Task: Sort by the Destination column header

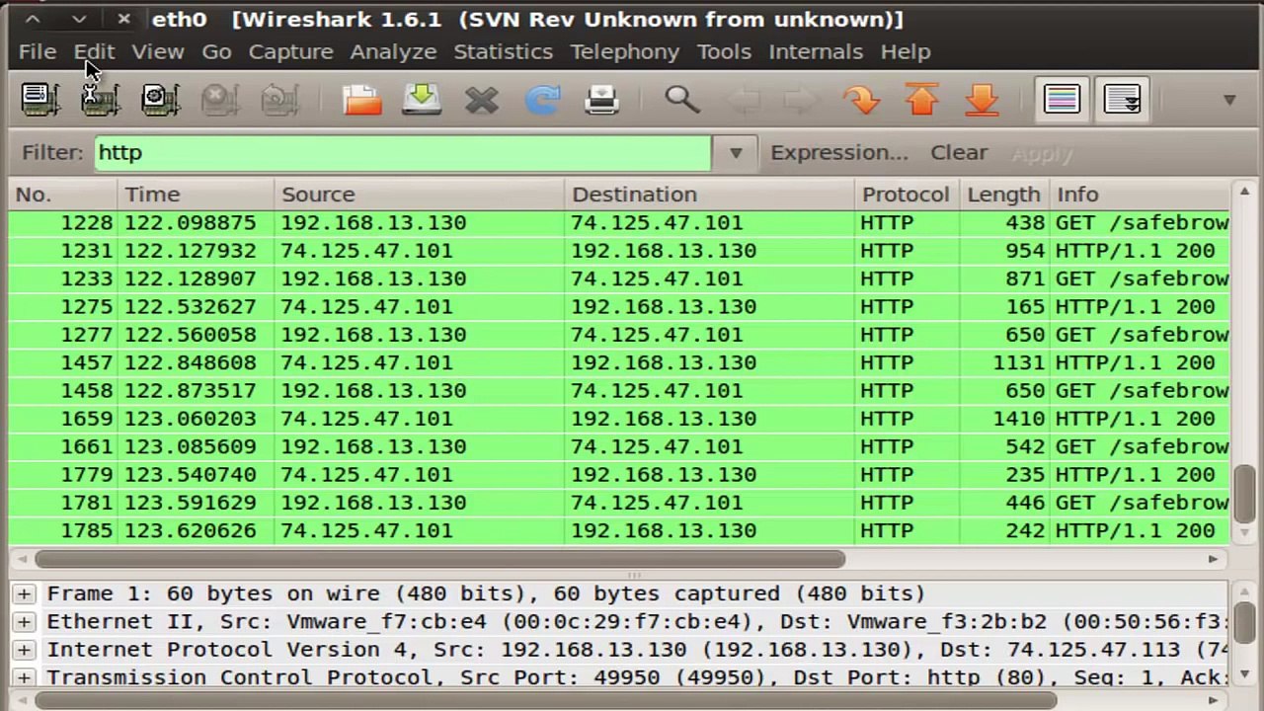Action: click(709, 195)
